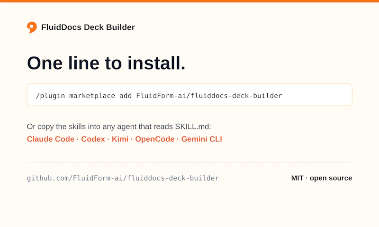
Task: Click the One line to install heading
Action: (106, 63)
